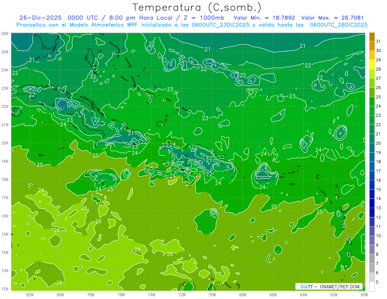The height and width of the screenshot is (299, 387).
Task: Click the colorbar legend value '15'
Action: click(378, 190)
